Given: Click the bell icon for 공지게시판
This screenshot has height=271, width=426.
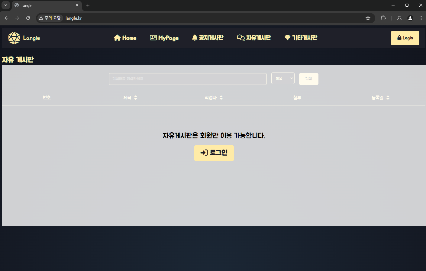Looking at the screenshot, I should point(195,37).
